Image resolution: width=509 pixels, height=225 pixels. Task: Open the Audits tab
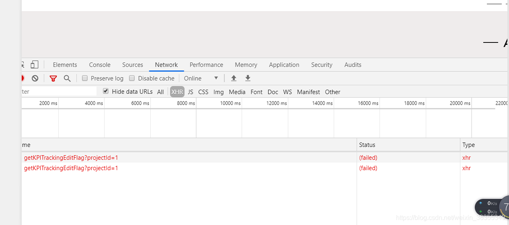[353, 65]
